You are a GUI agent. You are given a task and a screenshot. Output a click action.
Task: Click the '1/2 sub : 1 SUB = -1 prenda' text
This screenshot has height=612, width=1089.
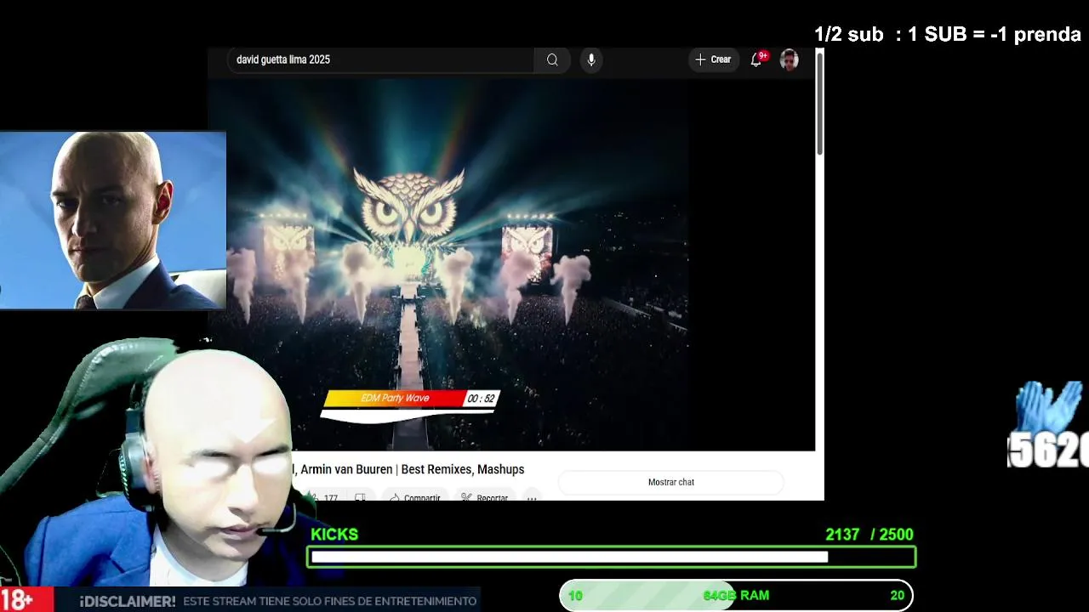pyautogui.click(x=947, y=35)
